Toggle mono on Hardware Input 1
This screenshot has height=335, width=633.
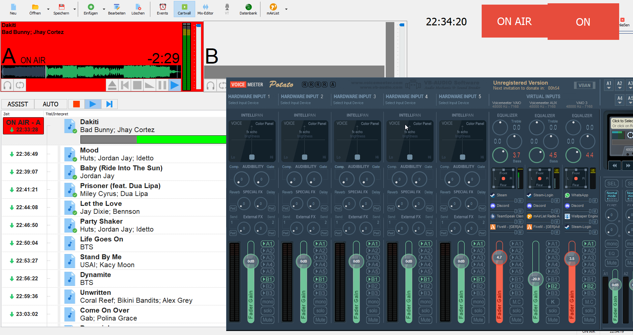[x=267, y=302]
